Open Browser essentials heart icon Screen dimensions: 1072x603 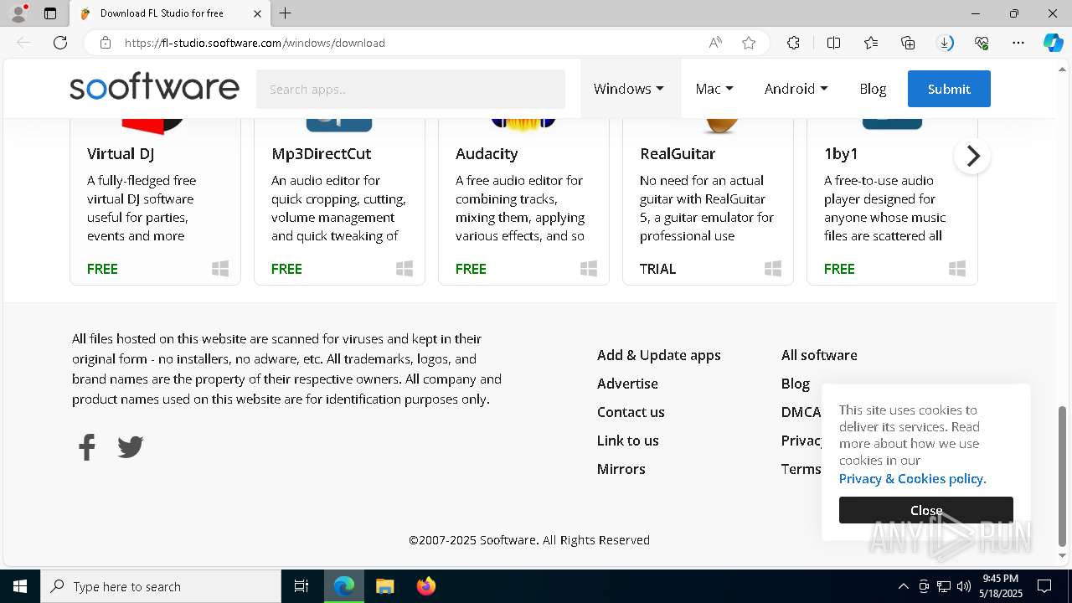[x=982, y=43]
